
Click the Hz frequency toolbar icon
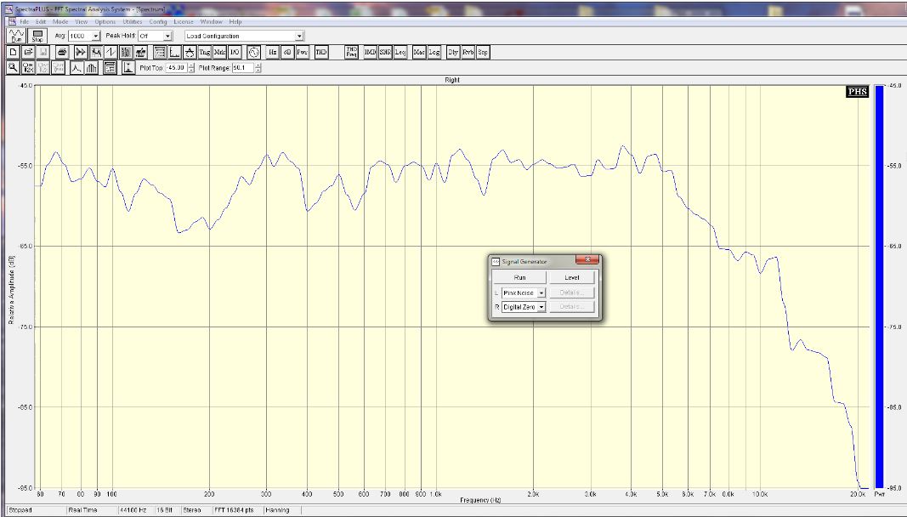273,52
